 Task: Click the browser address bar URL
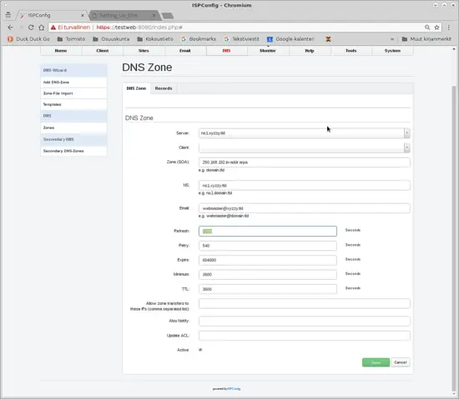click(139, 27)
